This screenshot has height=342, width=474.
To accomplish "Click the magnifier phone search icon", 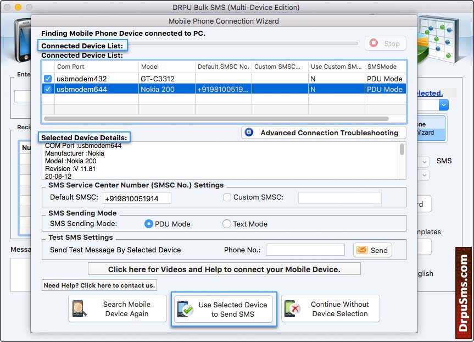I will coord(80,308).
